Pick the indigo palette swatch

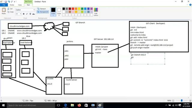click(88, 9)
